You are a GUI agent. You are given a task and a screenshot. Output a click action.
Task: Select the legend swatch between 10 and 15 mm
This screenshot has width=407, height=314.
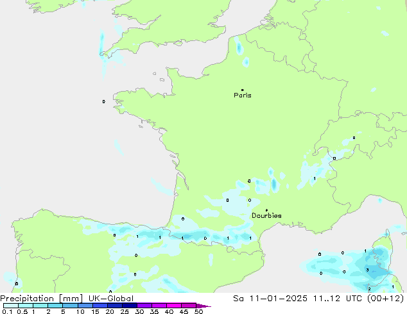(85, 306)
